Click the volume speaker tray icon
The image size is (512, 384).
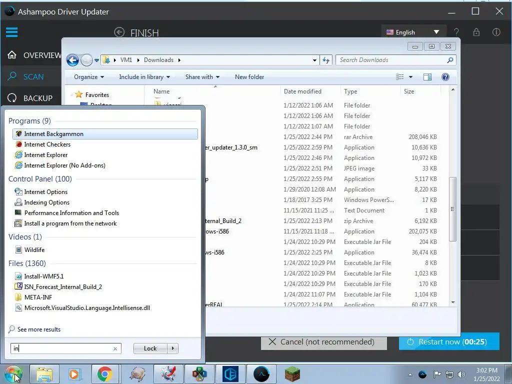461,374
